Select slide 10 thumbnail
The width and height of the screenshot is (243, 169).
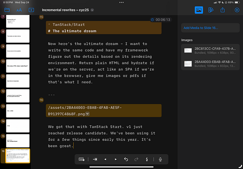click(18, 66)
